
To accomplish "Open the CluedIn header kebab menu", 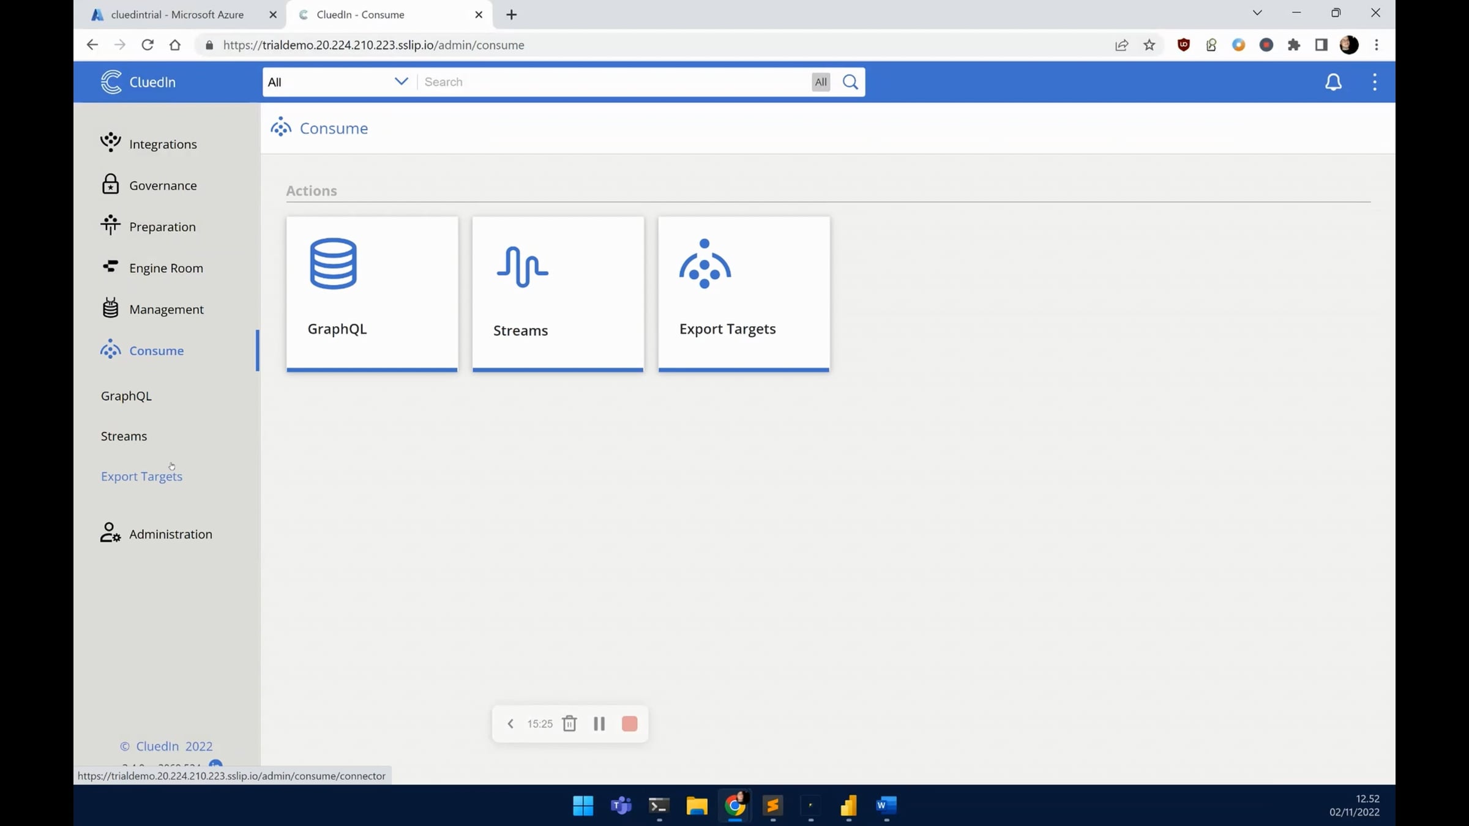I will coord(1374,82).
